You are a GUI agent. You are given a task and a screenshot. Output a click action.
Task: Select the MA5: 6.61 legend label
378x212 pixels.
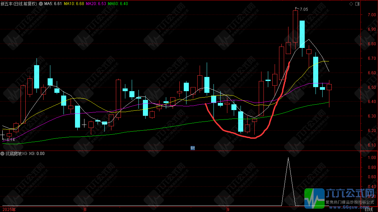[53, 4]
